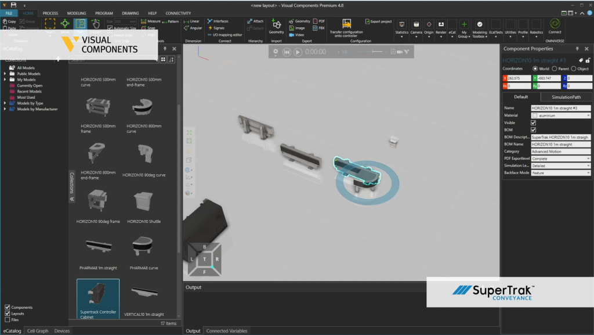
Task: Expand Models by Type tree node
Action: click(5, 103)
